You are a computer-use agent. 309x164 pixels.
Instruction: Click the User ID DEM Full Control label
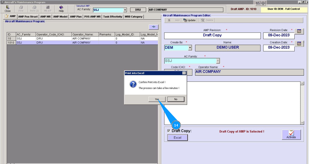click(283, 9)
